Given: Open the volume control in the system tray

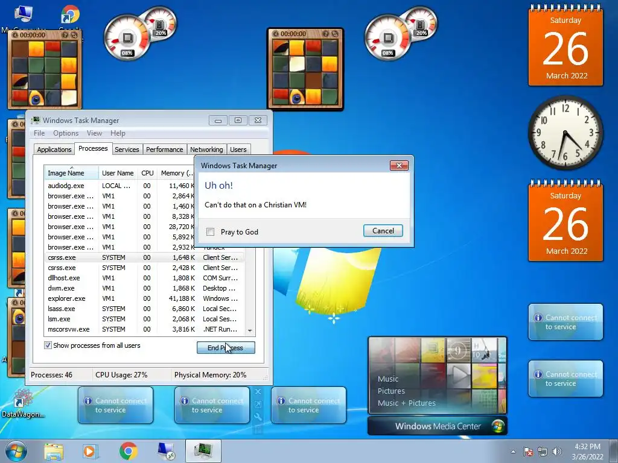Looking at the screenshot, I should click(x=557, y=452).
